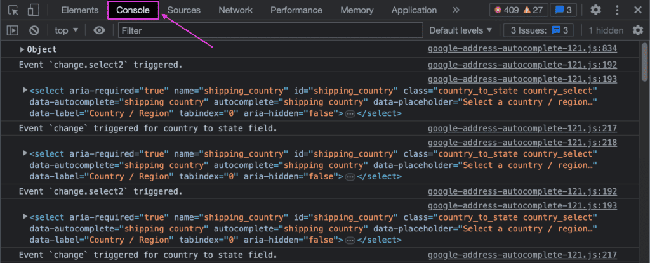Show more tabs with the double chevron
The height and width of the screenshot is (263, 650).
[x=456, y=10]
